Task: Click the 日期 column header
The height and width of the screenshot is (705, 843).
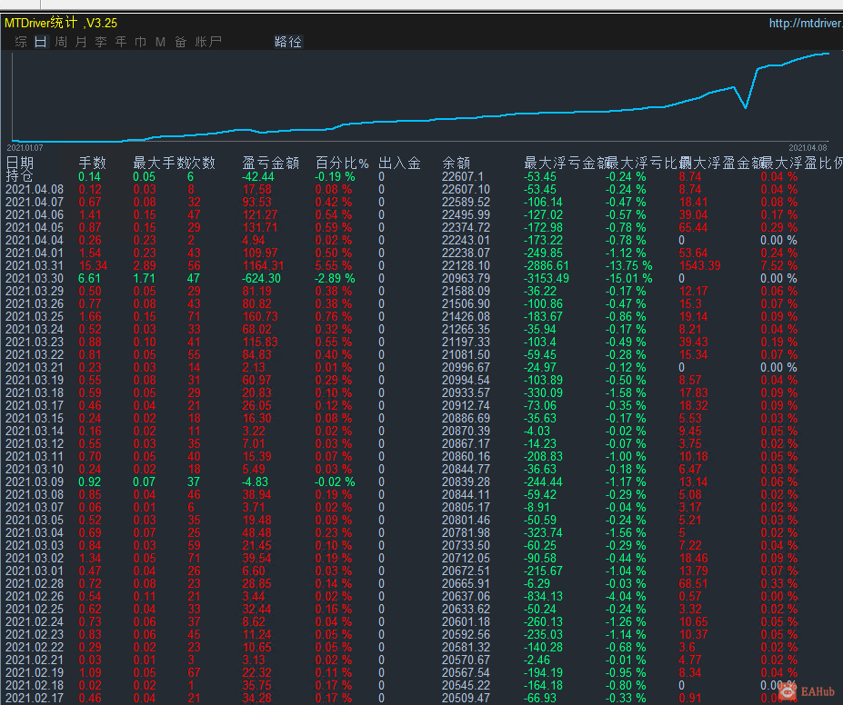Action: click(20, 163)
